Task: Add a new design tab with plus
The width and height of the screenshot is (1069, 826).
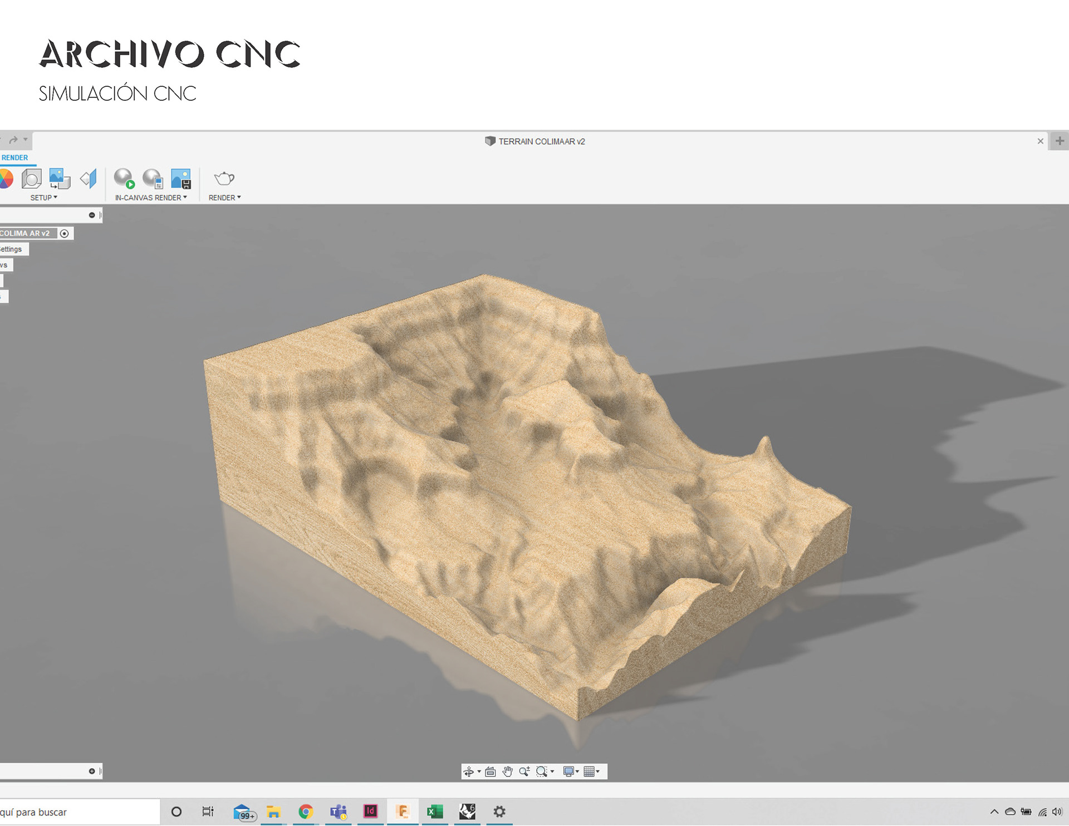Action: [1060, 141]
